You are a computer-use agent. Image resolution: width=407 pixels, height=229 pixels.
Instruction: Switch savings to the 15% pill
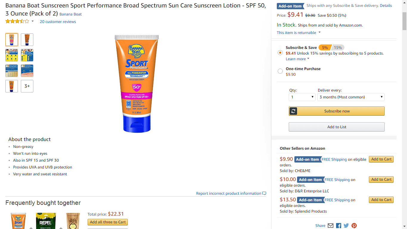(338, 47)
